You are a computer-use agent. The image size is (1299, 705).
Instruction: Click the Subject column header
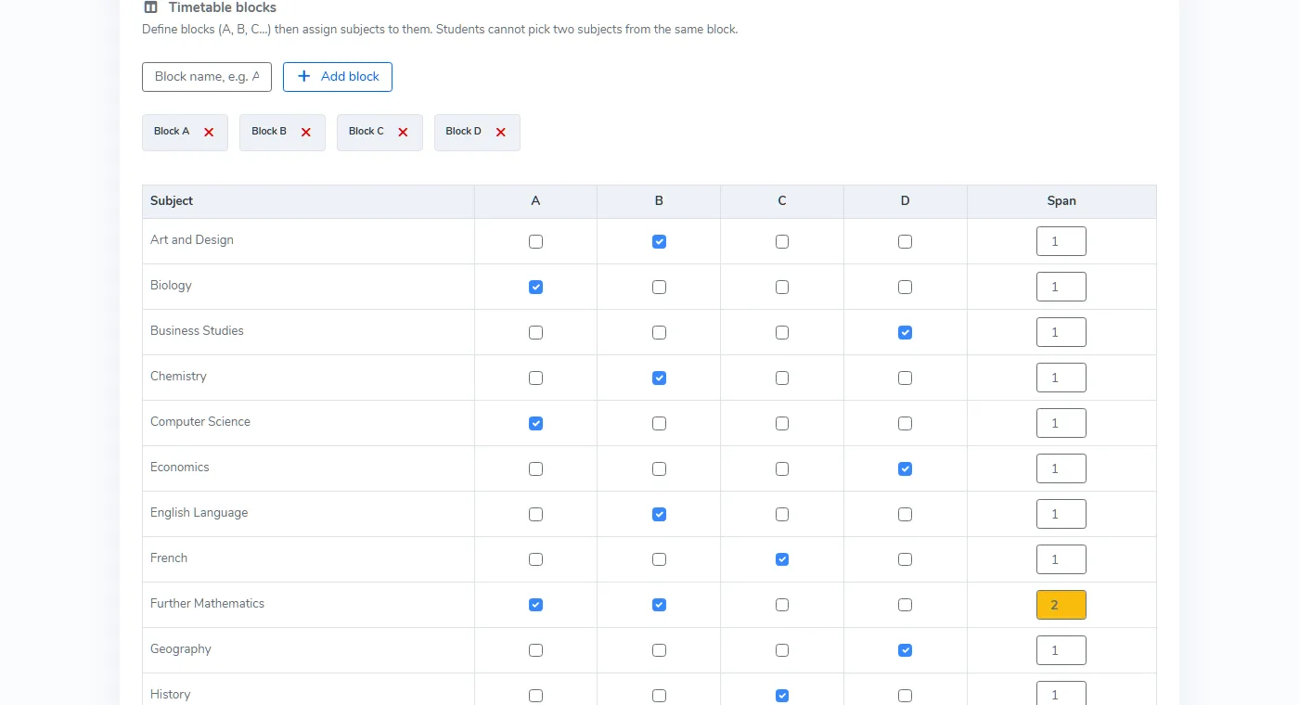coord(308,201)
